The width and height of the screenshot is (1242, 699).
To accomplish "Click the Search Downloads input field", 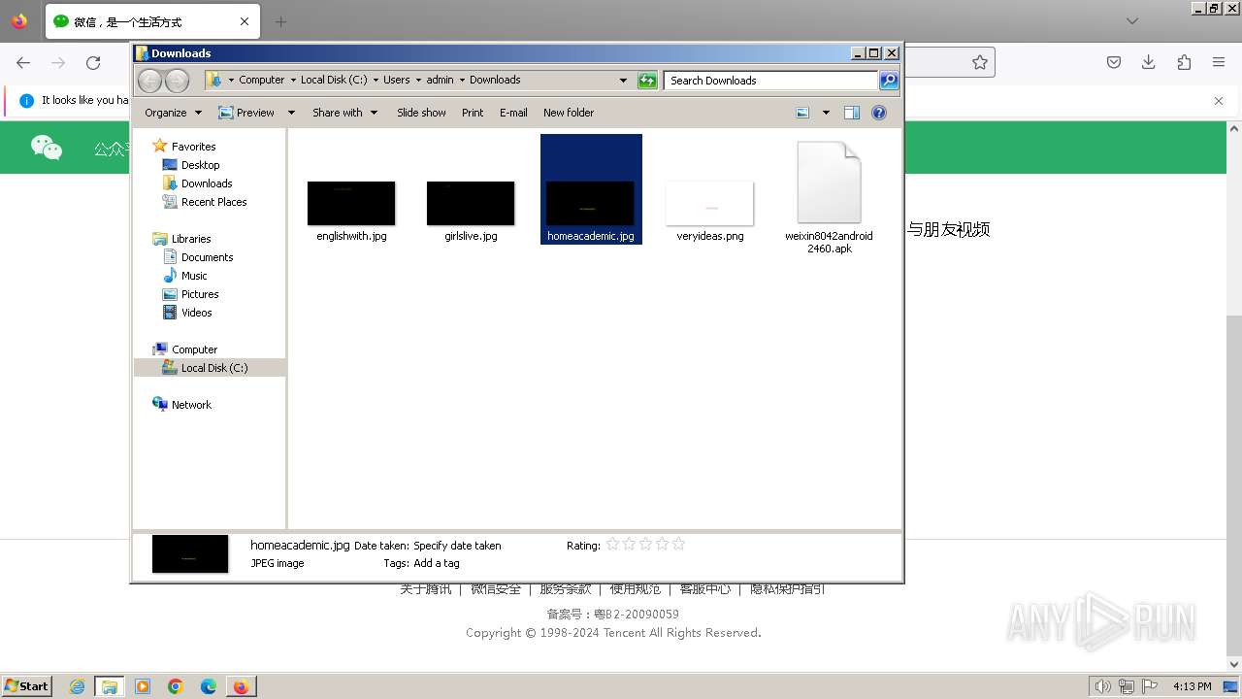I will 771,81.
